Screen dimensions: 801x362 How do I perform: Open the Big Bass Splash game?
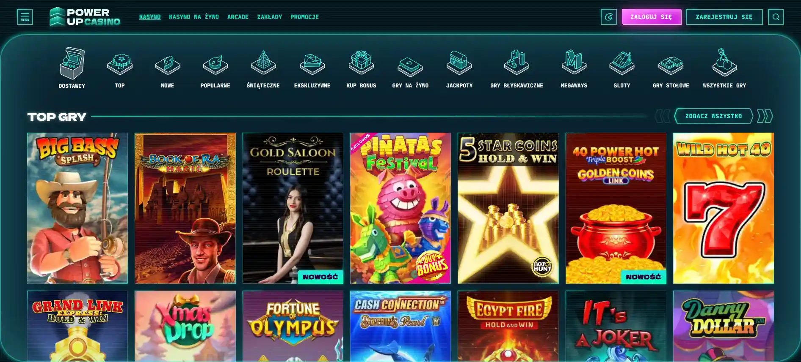[77, 208]
